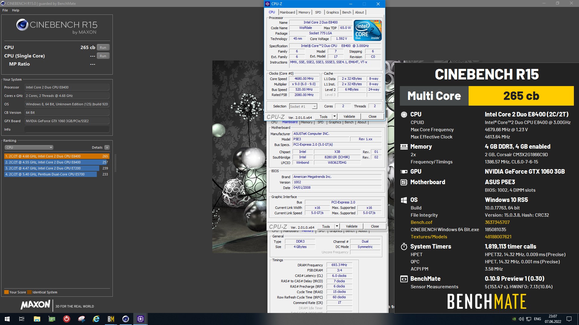The height and width of the screenshot is (325, 579).
Task: Open File Explorer from the taskbar
Action: [x=37, y=319]
